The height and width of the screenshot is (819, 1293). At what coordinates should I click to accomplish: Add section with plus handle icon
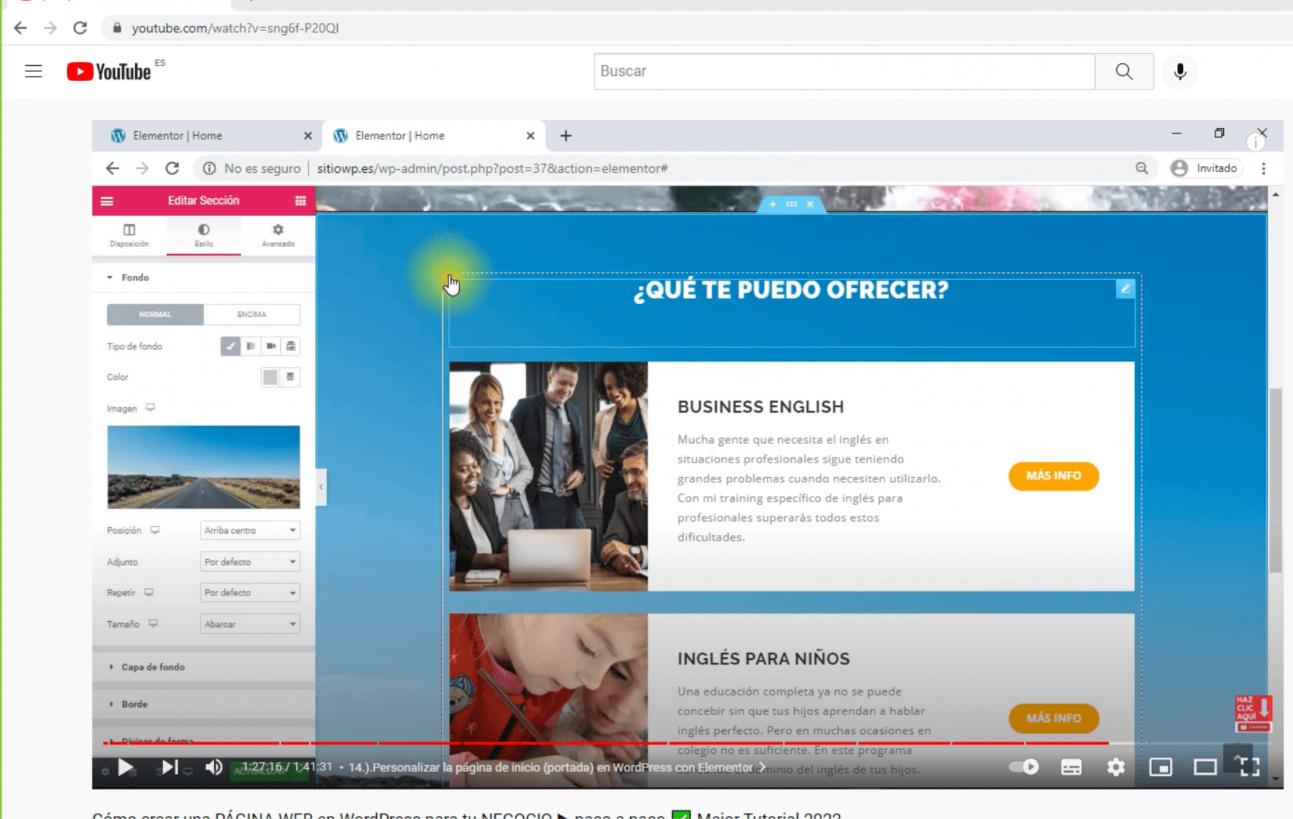[x=772, y=205]
